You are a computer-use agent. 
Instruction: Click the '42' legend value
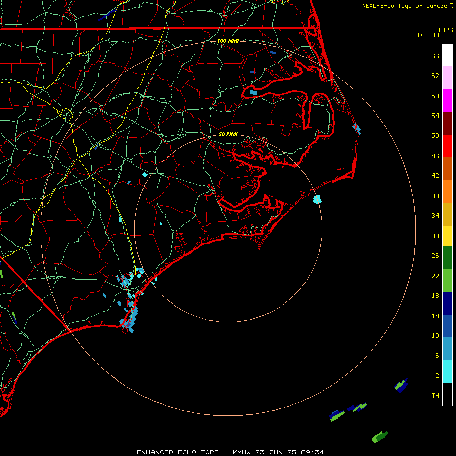(435, 176)
